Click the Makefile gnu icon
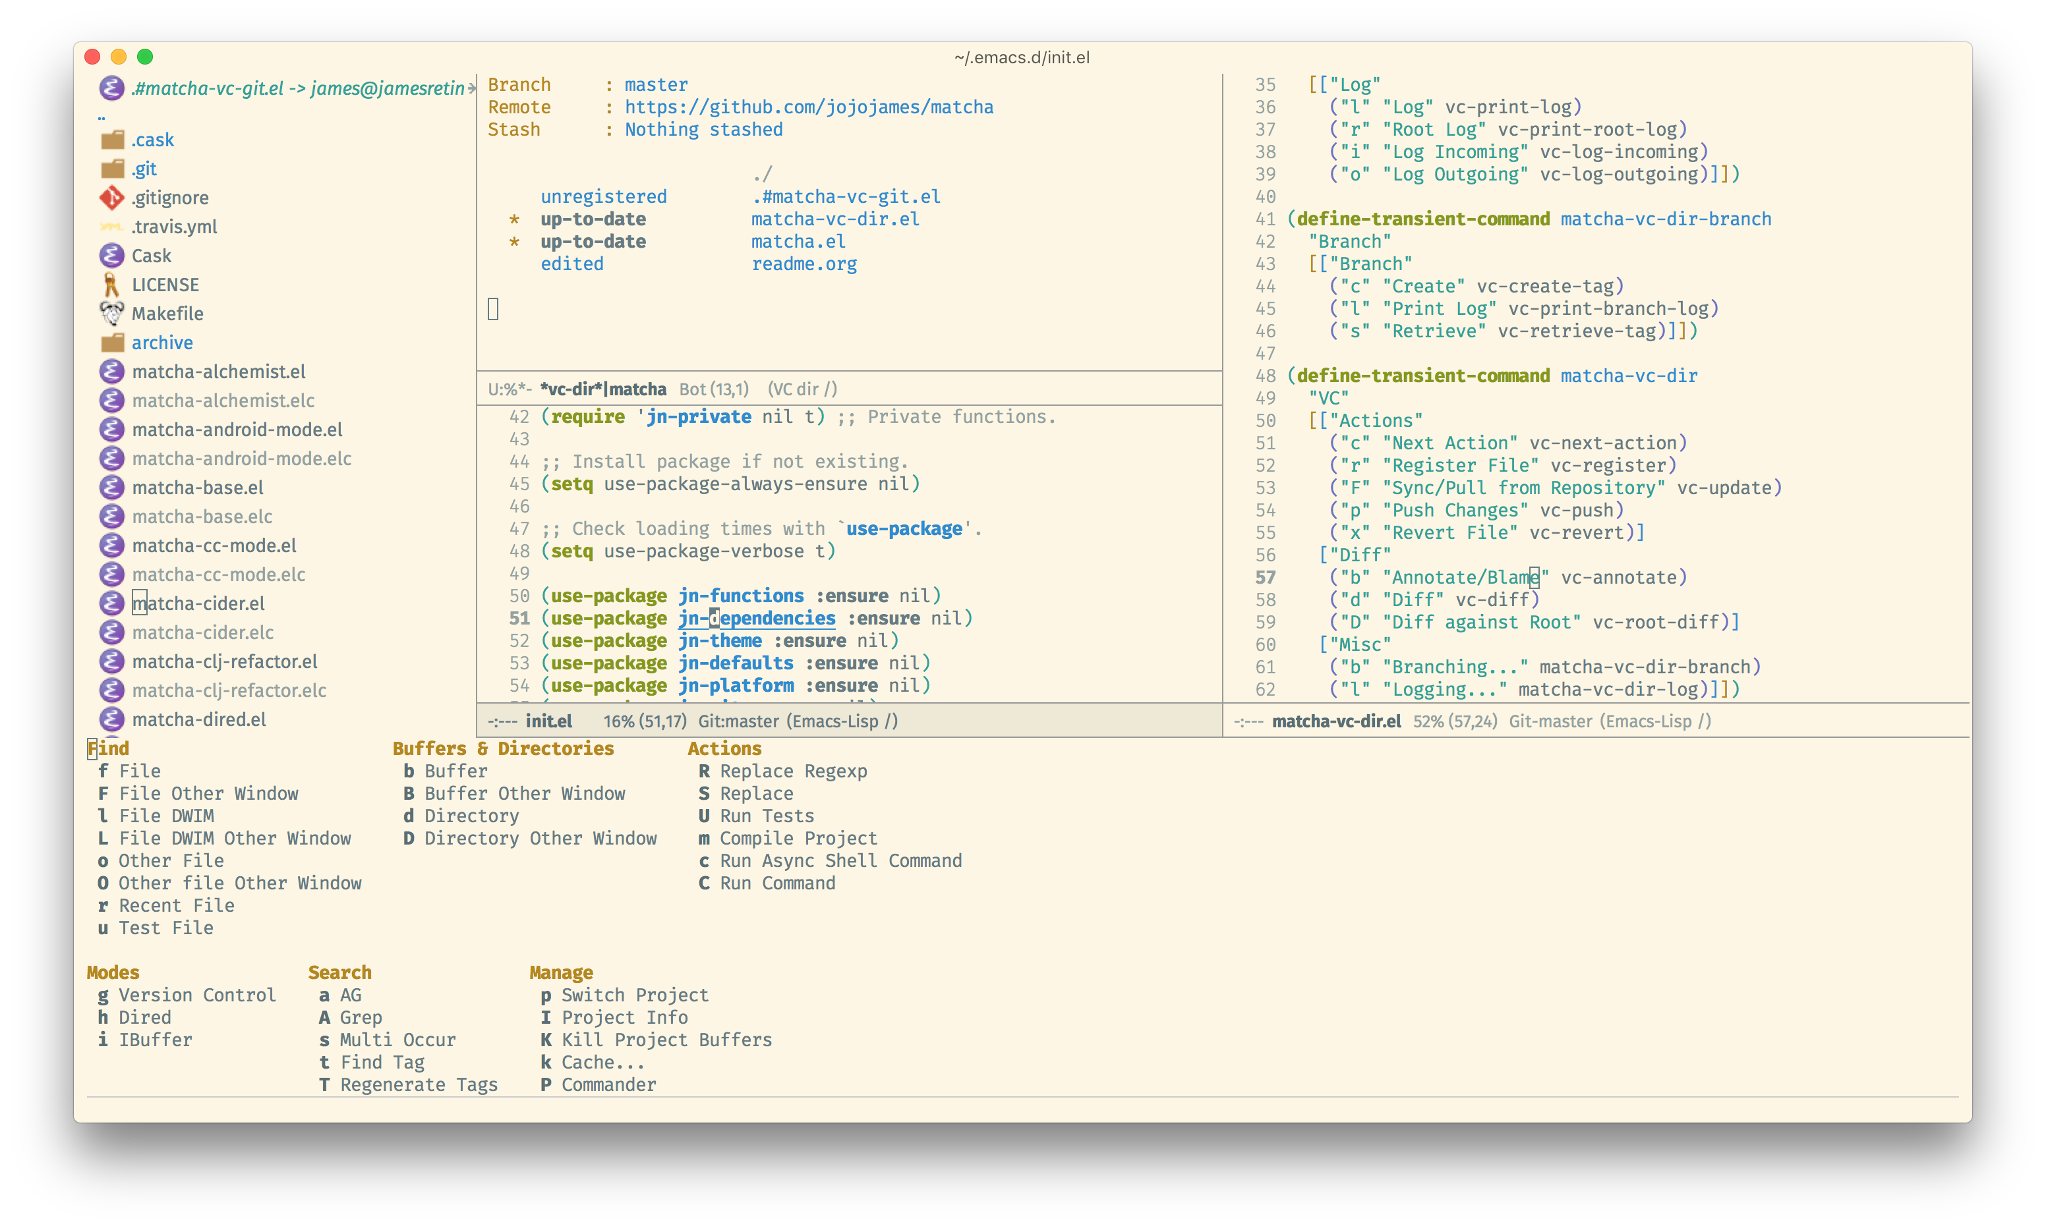 tap(112, 314)
